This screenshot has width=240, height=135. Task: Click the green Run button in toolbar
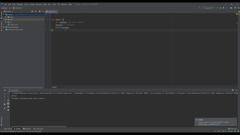click(217, 8)
